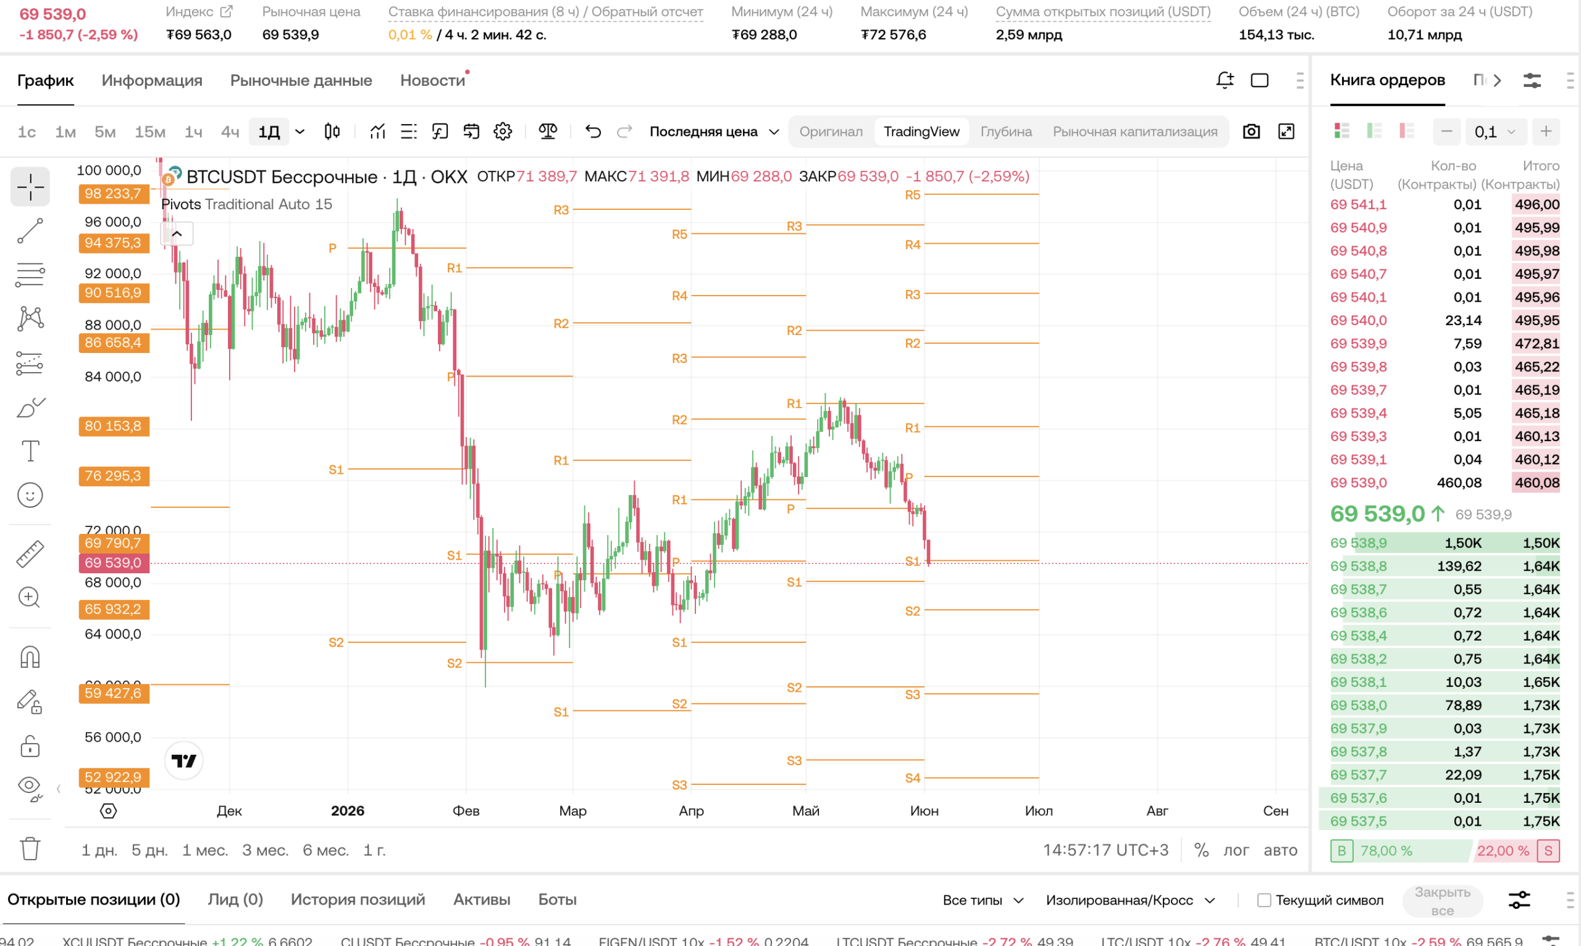Expand more timeframe options arrow
The width and height of the screenshot is (1581, 946).
click(x=300, y=131)
